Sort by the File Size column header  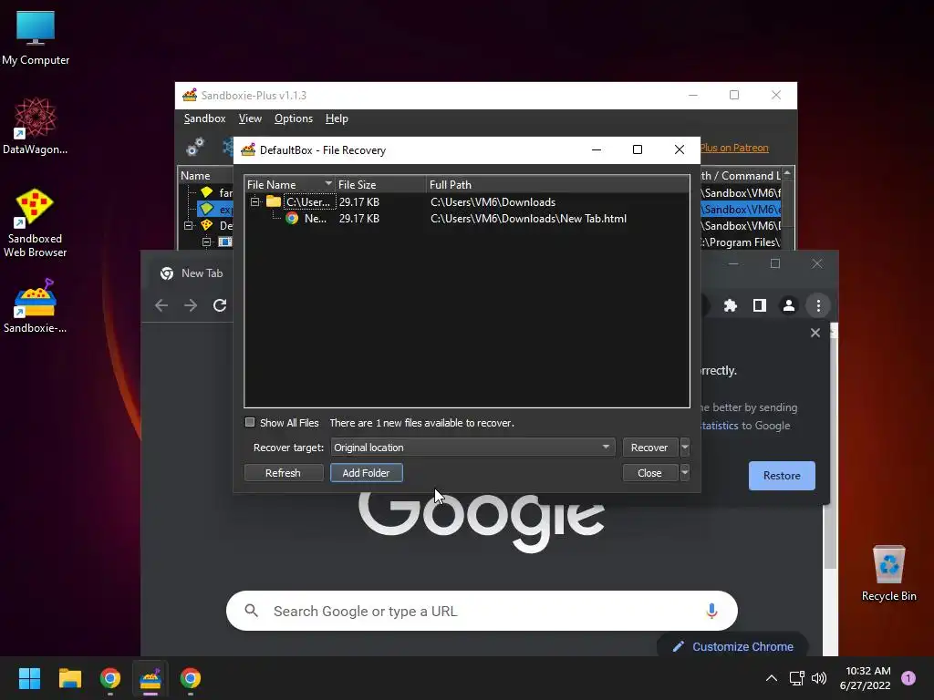click(x=381, y=184)
